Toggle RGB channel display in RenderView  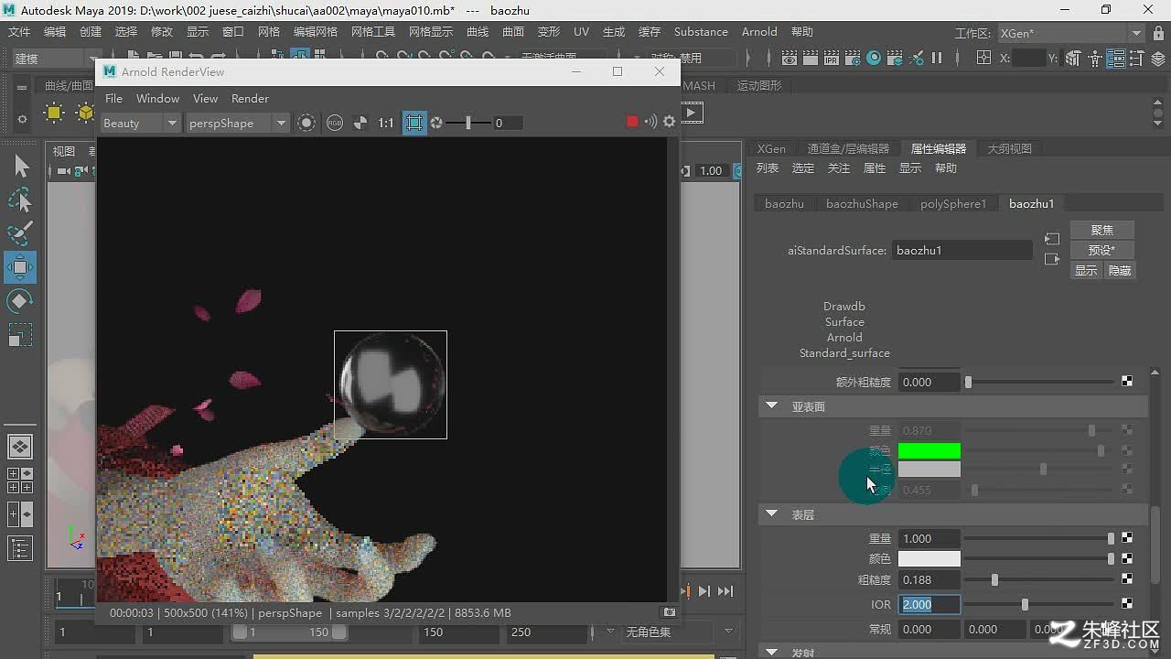[x=335, y=123]
